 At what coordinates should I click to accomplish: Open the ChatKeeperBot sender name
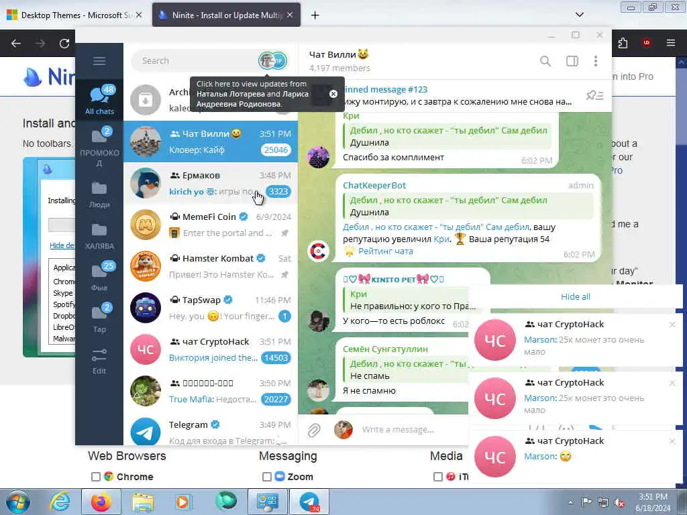pos(374,185)
